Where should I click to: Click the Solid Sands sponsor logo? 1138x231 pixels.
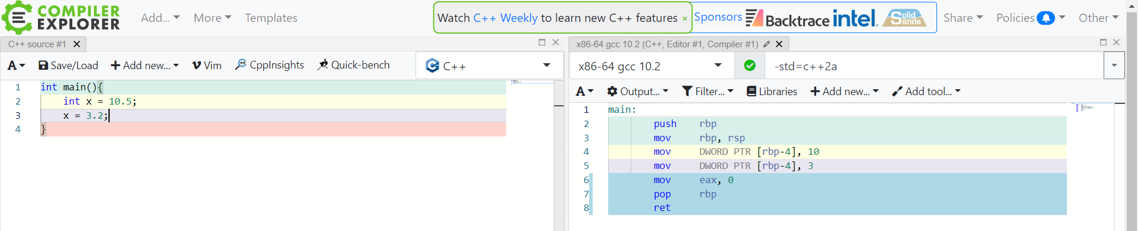[904, 18]
